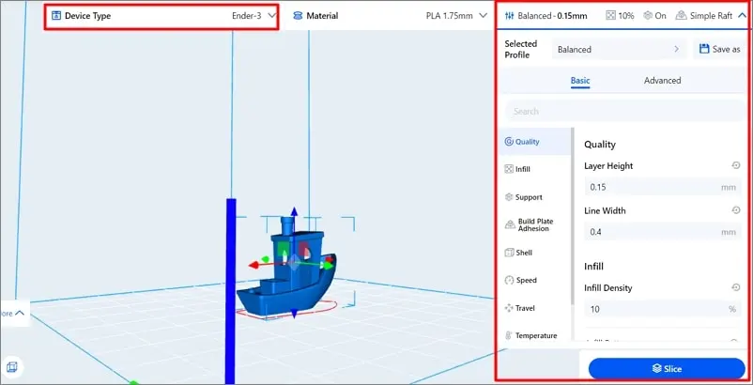Viewport: 753px width, 385px height.
Task: Open the Support settings category
Action: 524,197
